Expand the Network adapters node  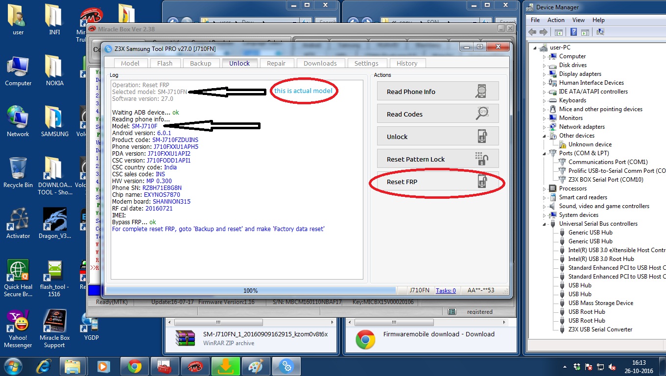(x=544, y=127)
